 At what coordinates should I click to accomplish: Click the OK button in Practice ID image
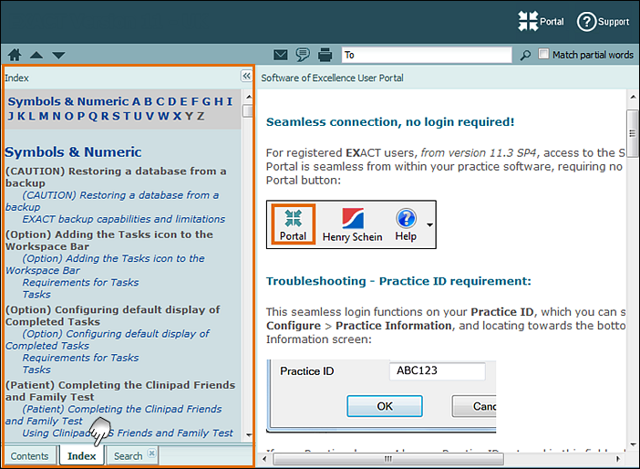tap(385, 406)
